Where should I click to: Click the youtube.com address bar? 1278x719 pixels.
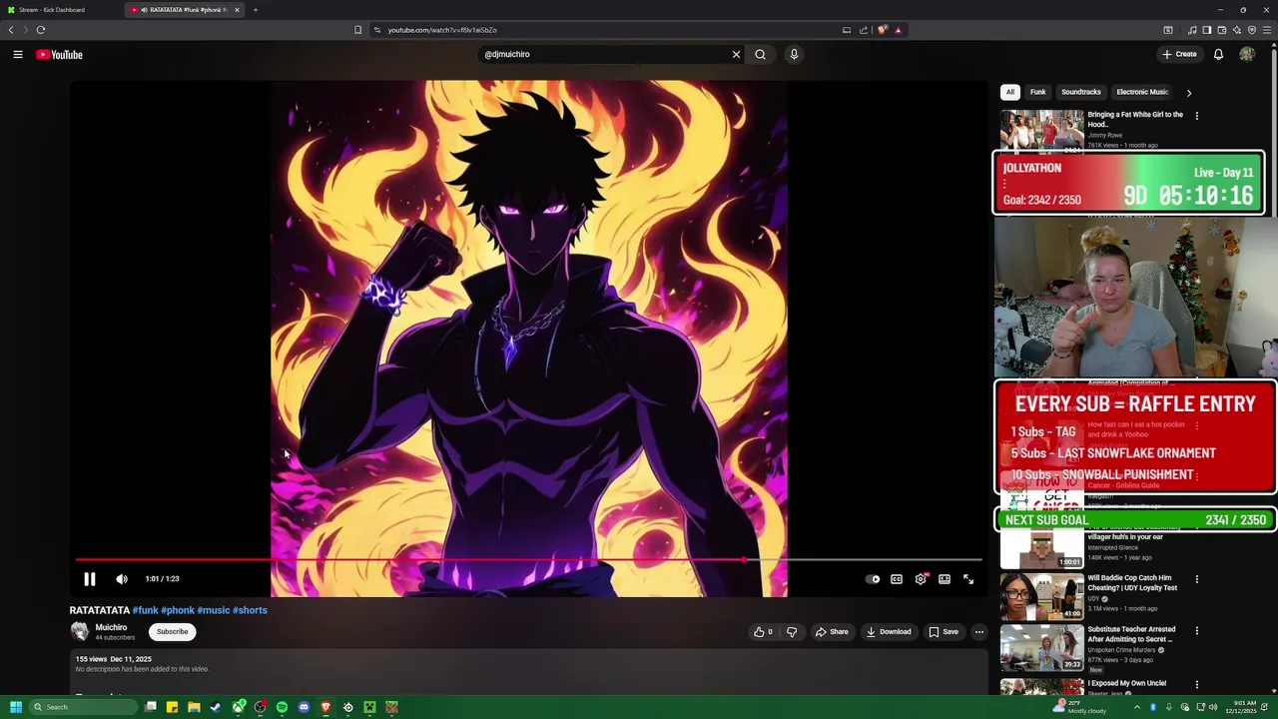pos(609,30)
